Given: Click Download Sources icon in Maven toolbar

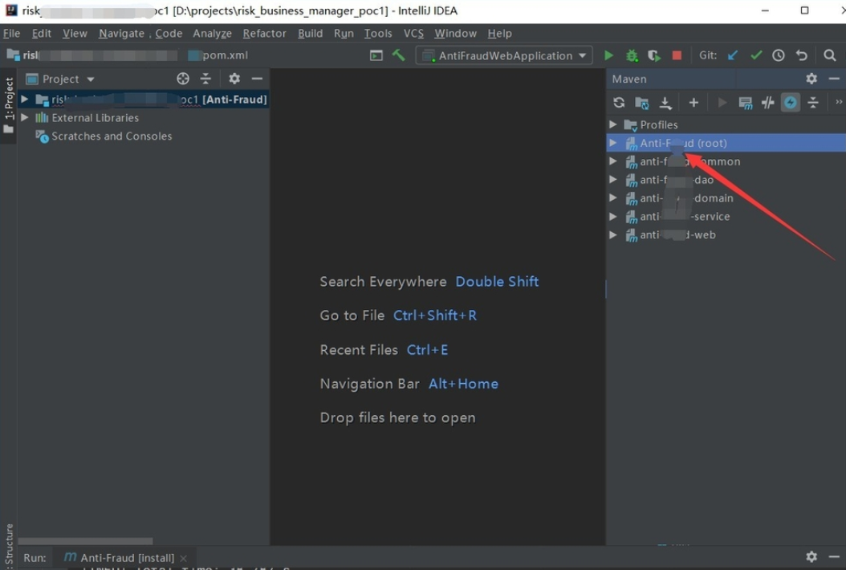Looking at the screenshot, I should [665, 103].
